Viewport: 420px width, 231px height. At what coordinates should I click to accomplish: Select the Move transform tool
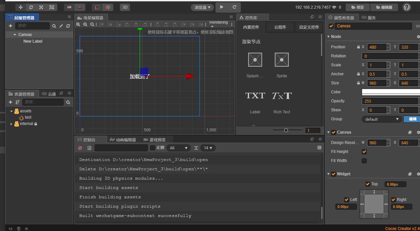coord(21,7)
